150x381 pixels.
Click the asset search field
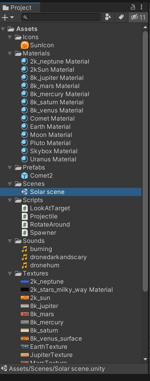[x=61, y=17]
